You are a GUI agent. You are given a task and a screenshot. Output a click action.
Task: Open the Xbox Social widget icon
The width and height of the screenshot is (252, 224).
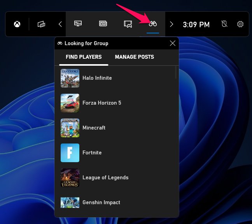(x=128, y=24)
